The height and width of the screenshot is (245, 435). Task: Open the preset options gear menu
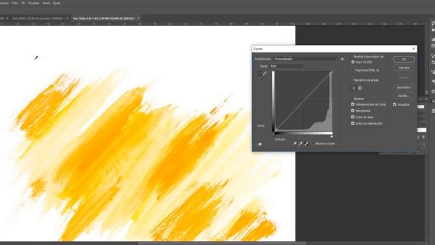[x=343, y=59]
